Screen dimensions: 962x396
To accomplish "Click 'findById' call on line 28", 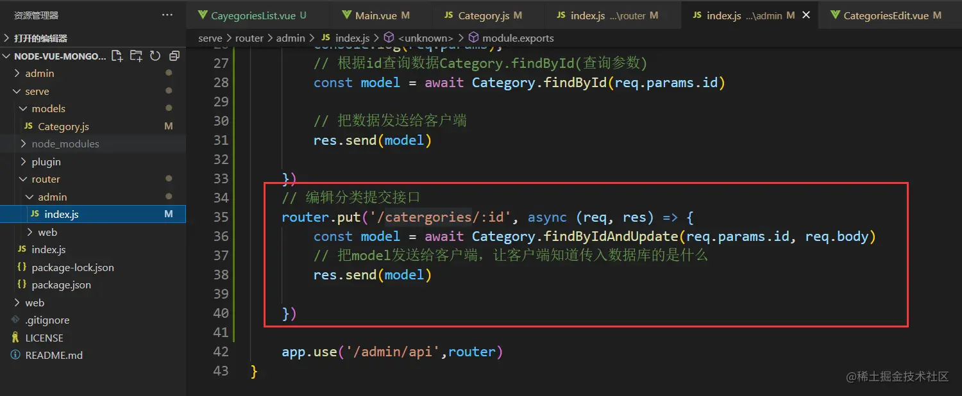I will pos(575,83).
